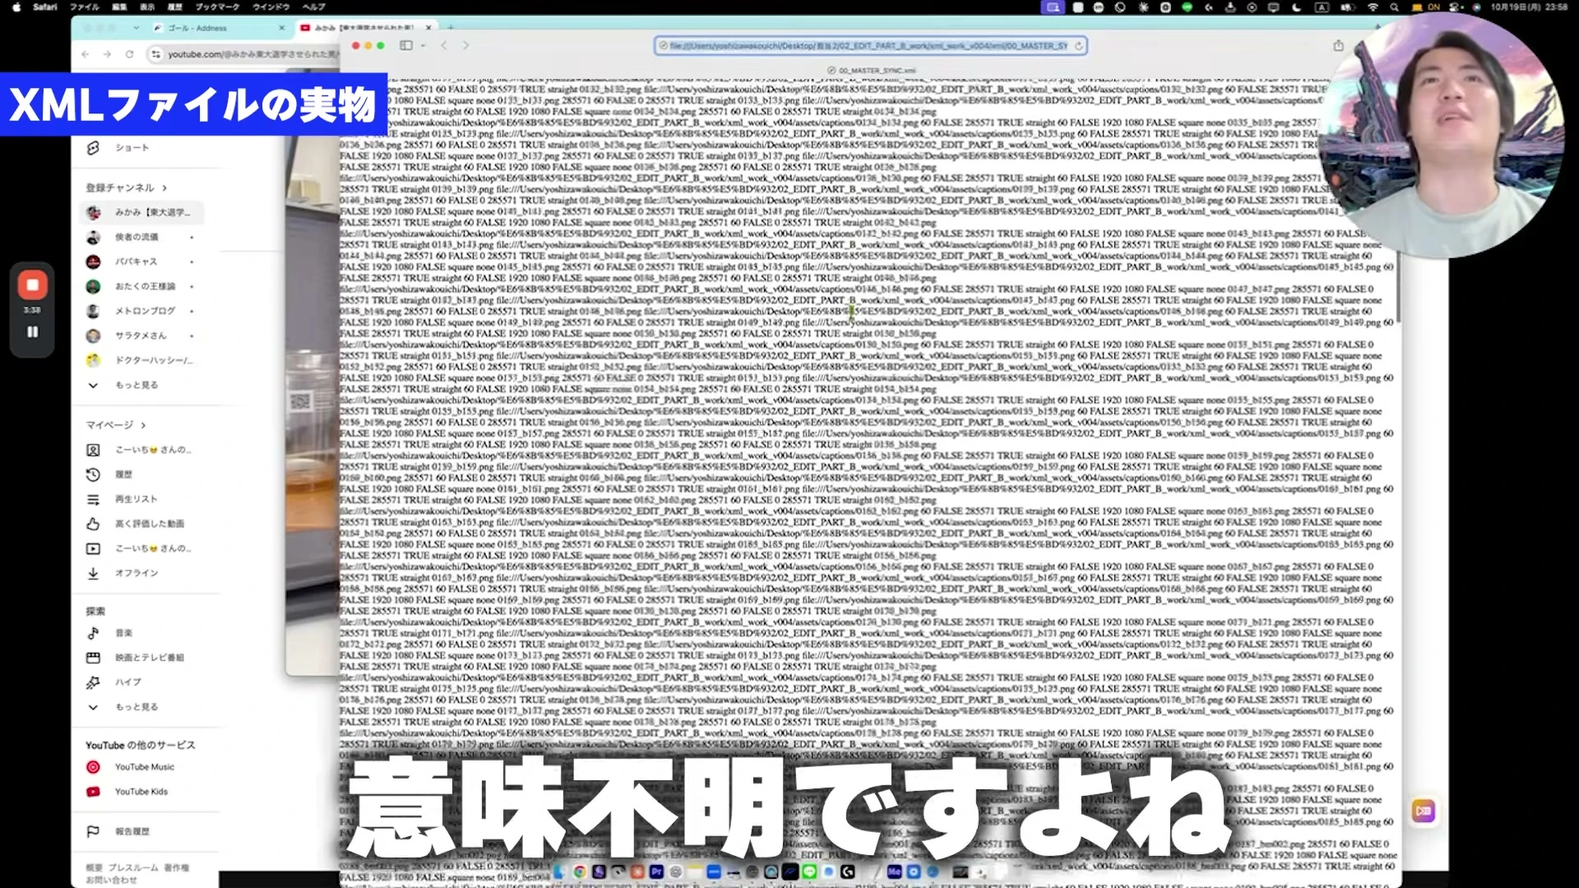Open the メトロンブログ channel
1579x888 pixels.
click(x=143, y=311)
